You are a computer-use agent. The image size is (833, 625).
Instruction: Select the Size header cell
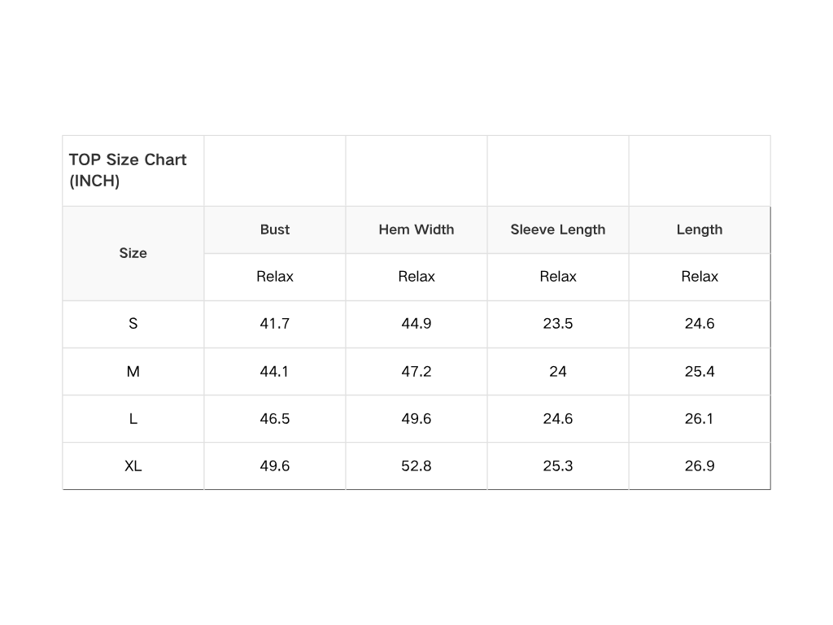133,253
